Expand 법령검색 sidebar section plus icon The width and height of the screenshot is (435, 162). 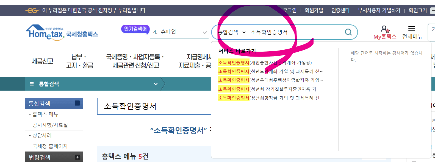point(77,157)
